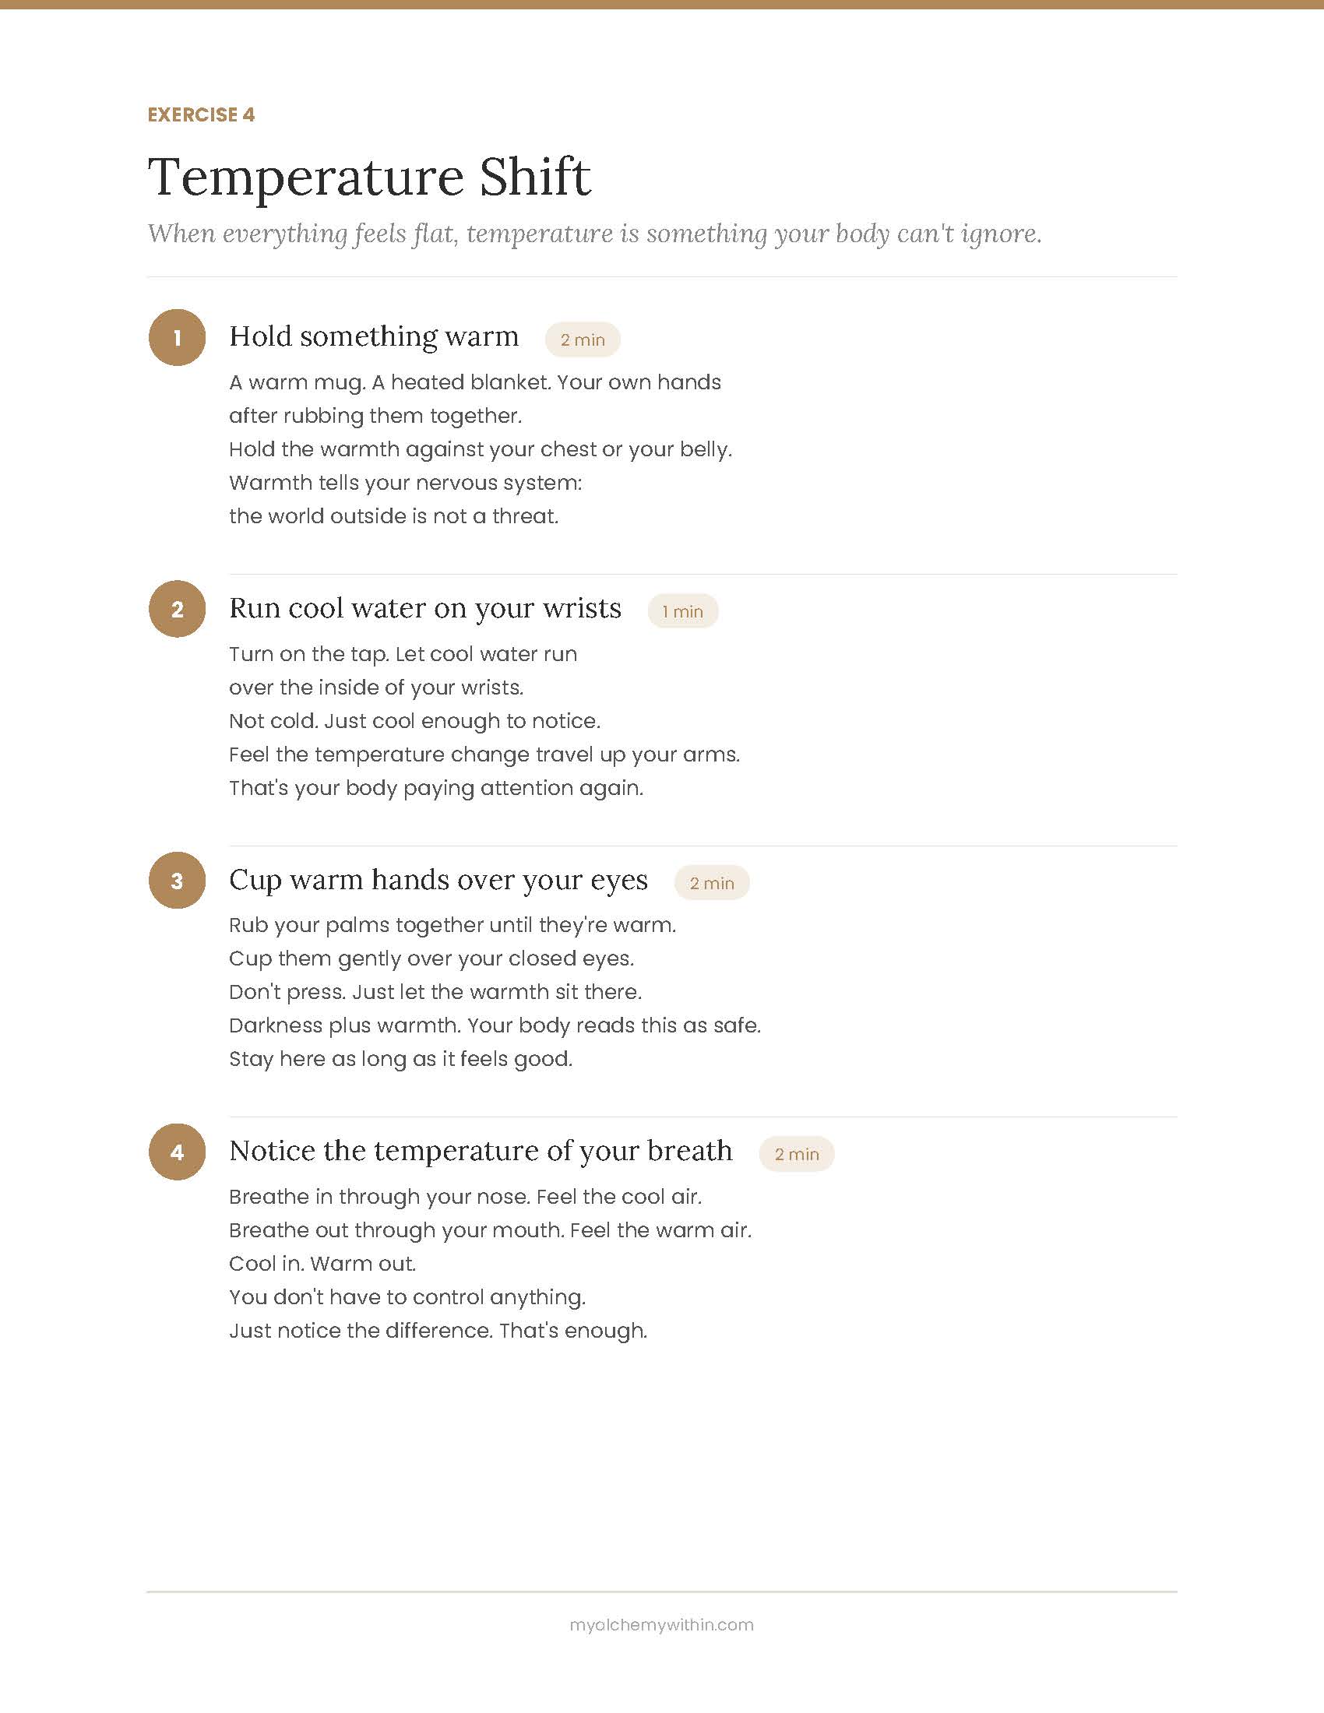Screen dimensions: 1324x1713
Task: Click the 2 min badge beside Notice the temperature
Action: tap(796, 1154)
